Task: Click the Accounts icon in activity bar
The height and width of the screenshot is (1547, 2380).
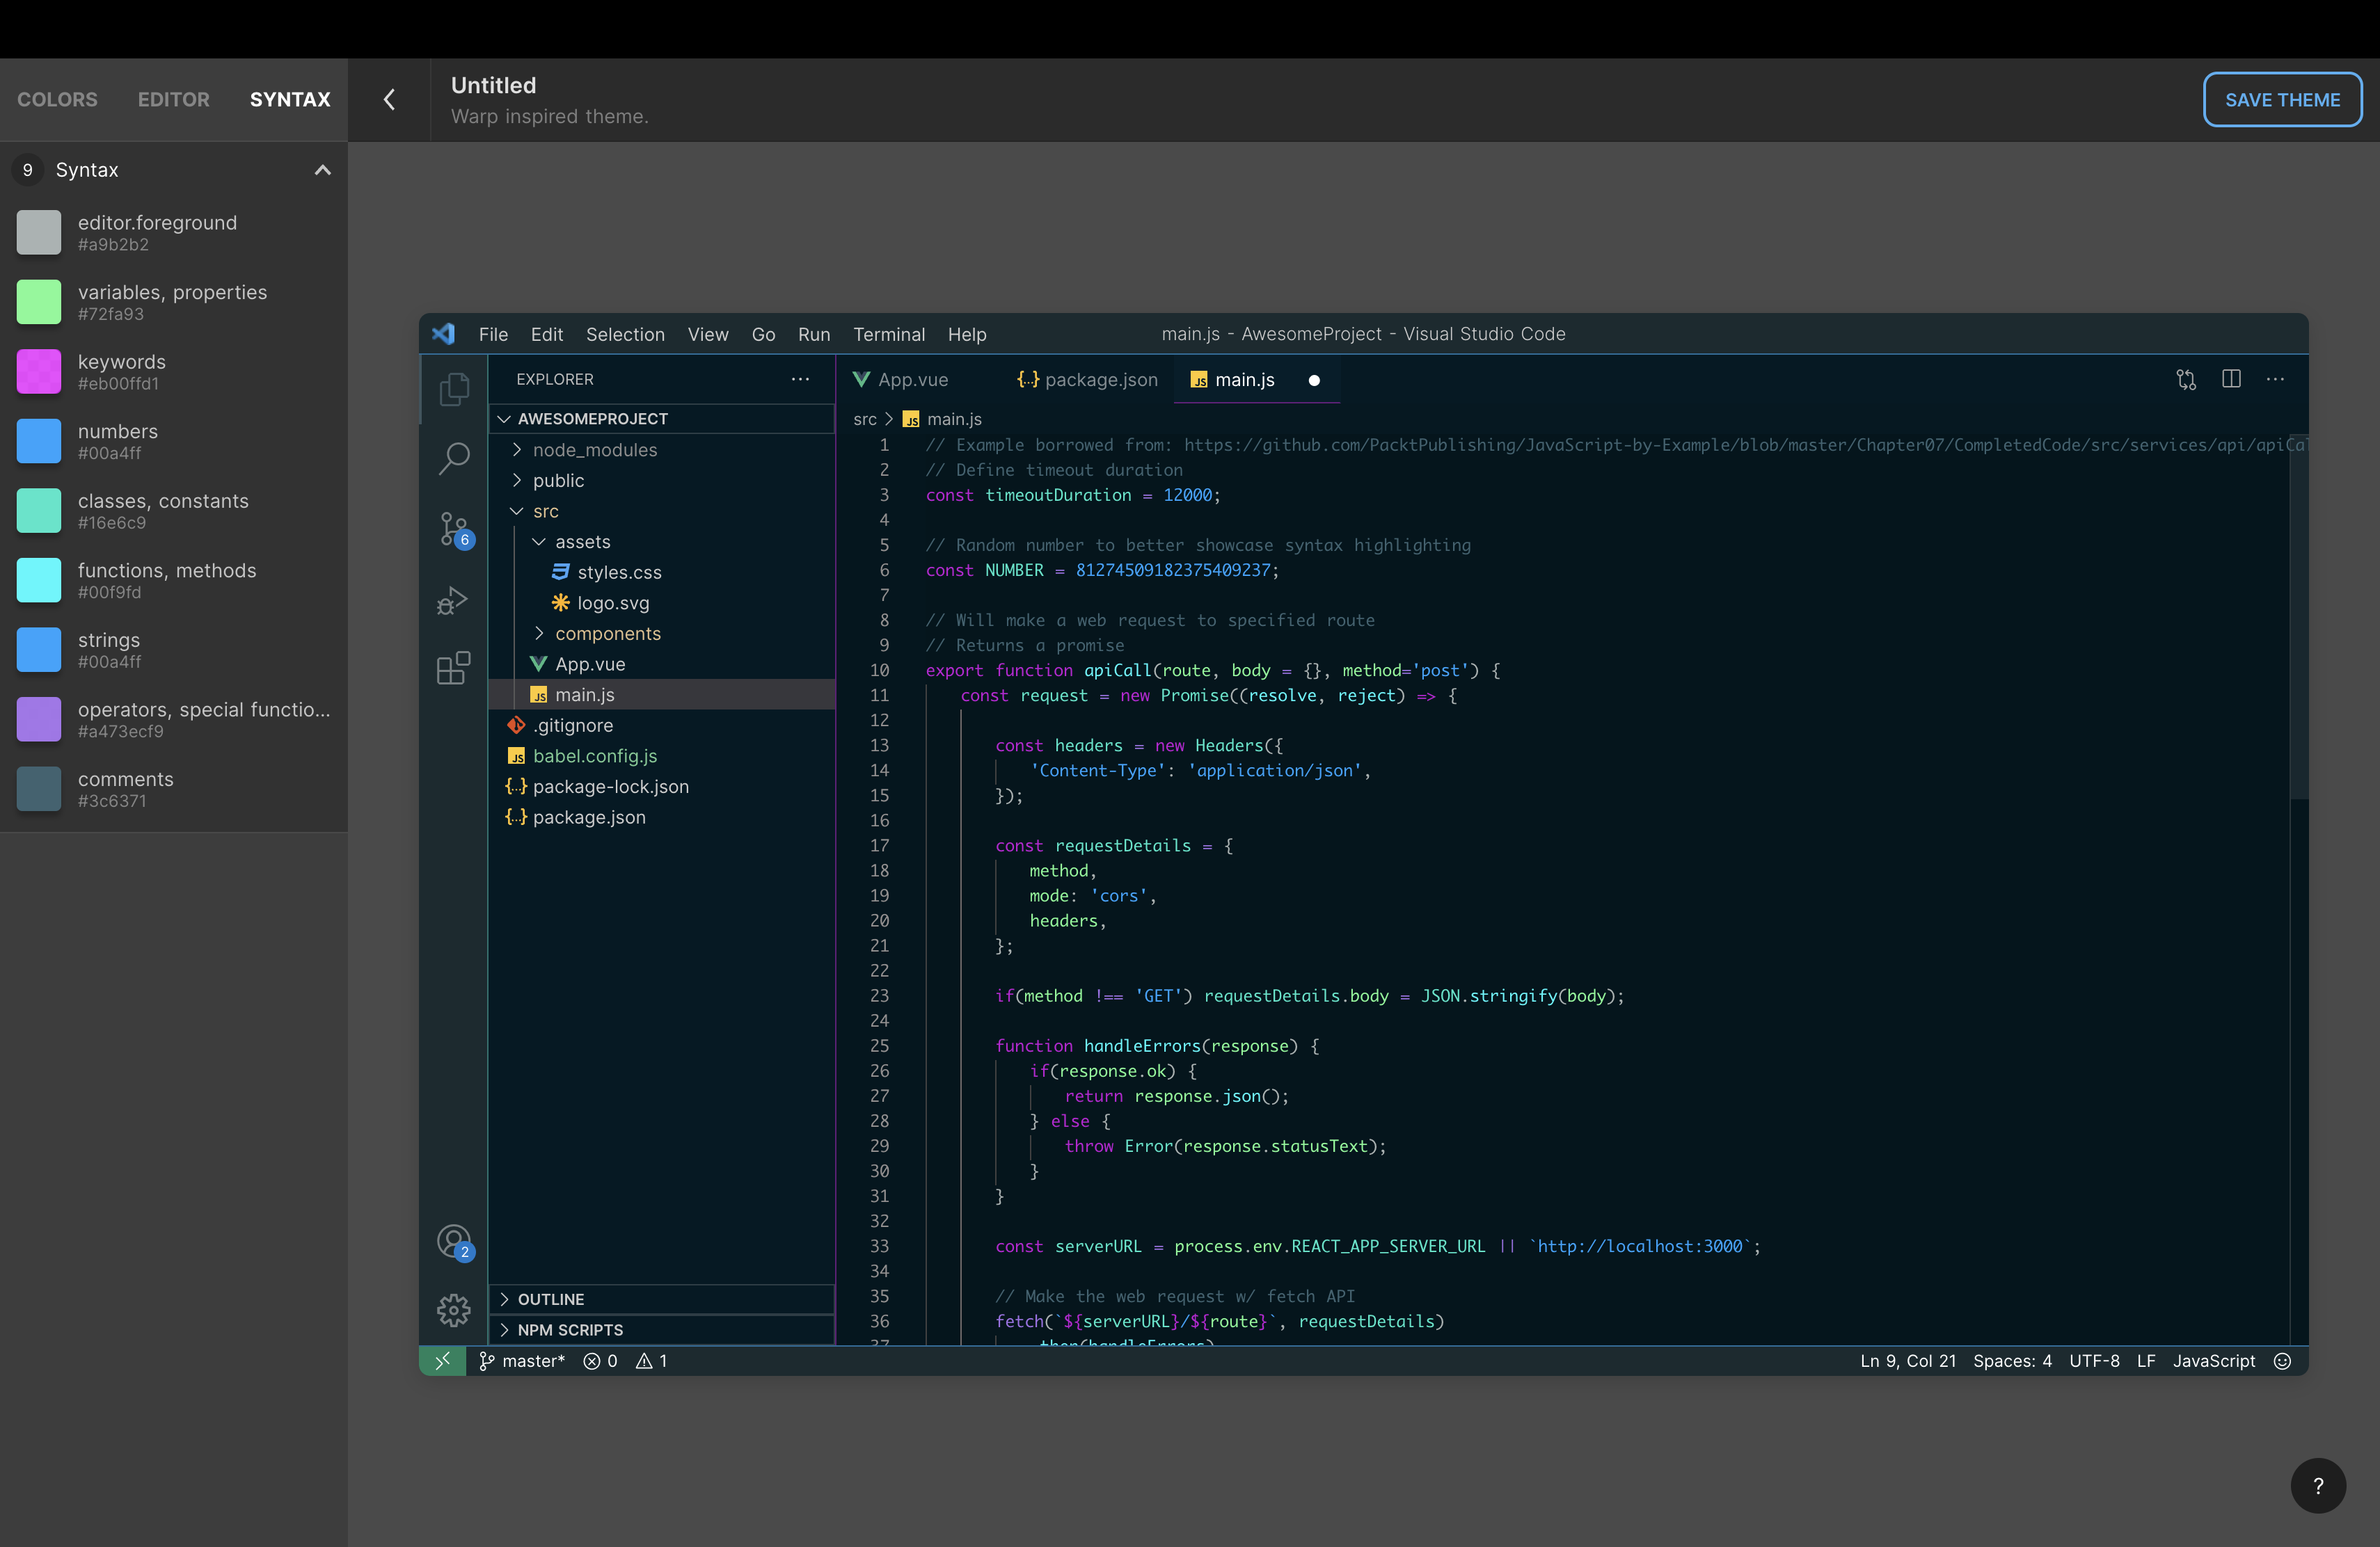Action: point(454,1241)
